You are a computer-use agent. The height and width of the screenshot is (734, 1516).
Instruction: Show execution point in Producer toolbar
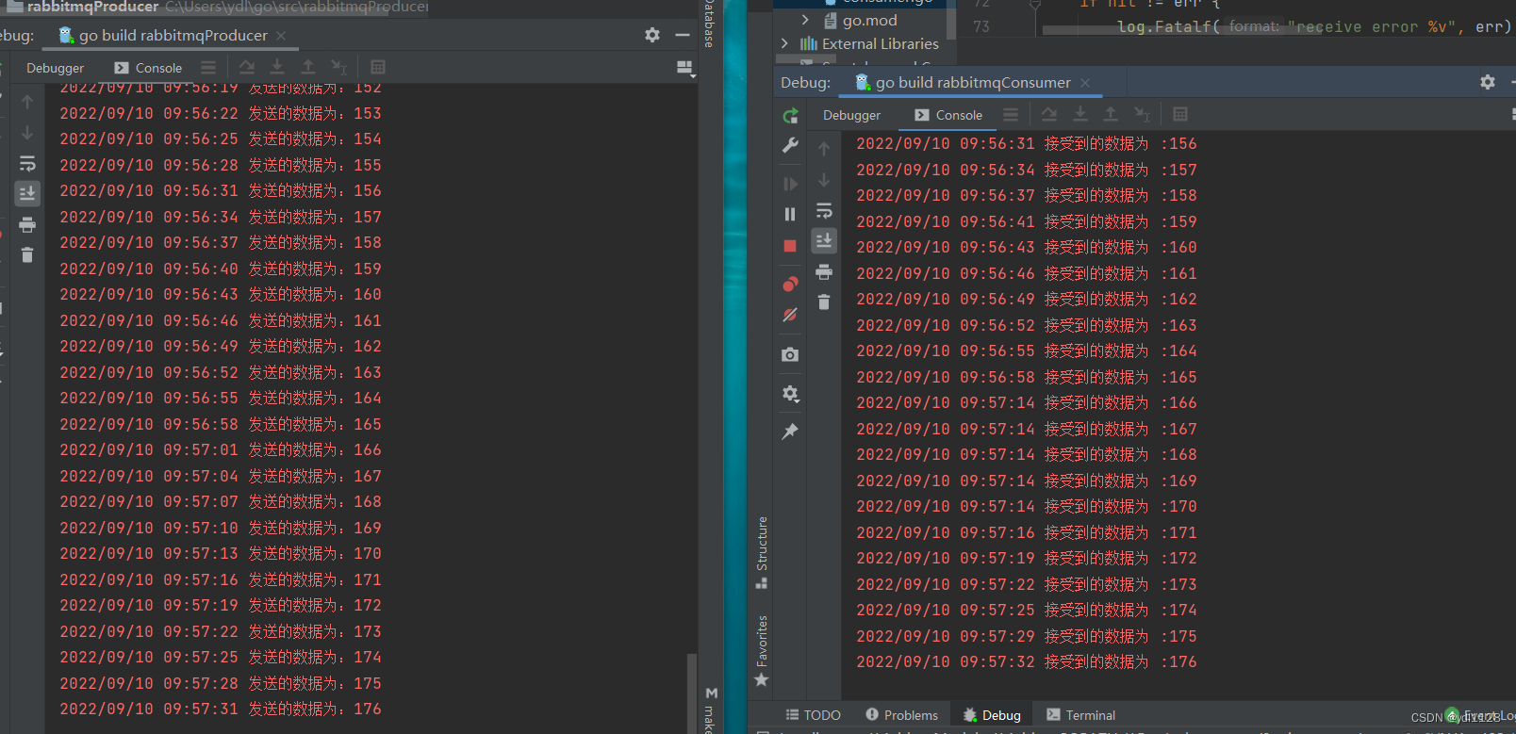click(x=208, y=67)
